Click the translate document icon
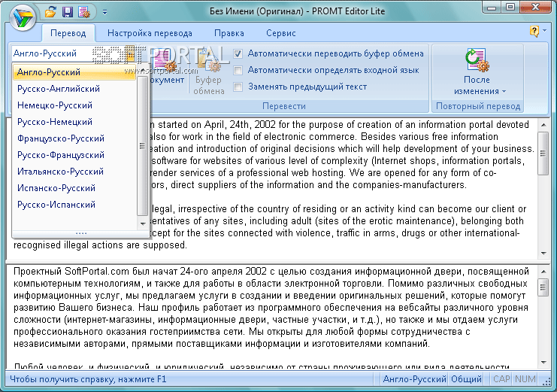Viewport: 557px width, 392px height. [164, 61]
